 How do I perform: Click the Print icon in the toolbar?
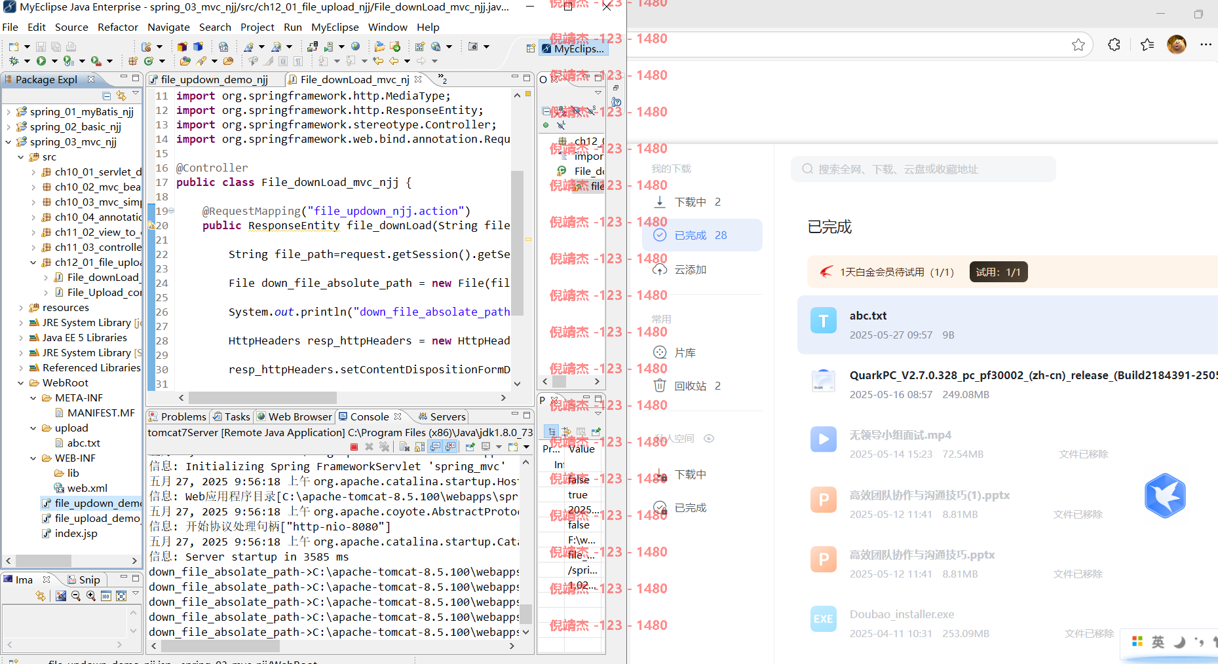[71, 46]
